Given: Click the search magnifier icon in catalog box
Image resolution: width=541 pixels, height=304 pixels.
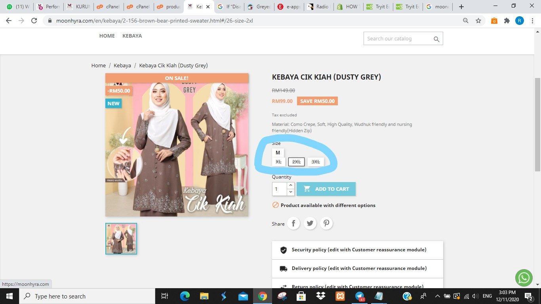Looking at the screenshot, I should pyautogui.click(x=436, y=39).
